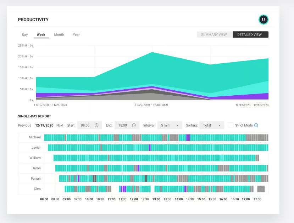Switch to Summary View

click(x=214, y=34)
